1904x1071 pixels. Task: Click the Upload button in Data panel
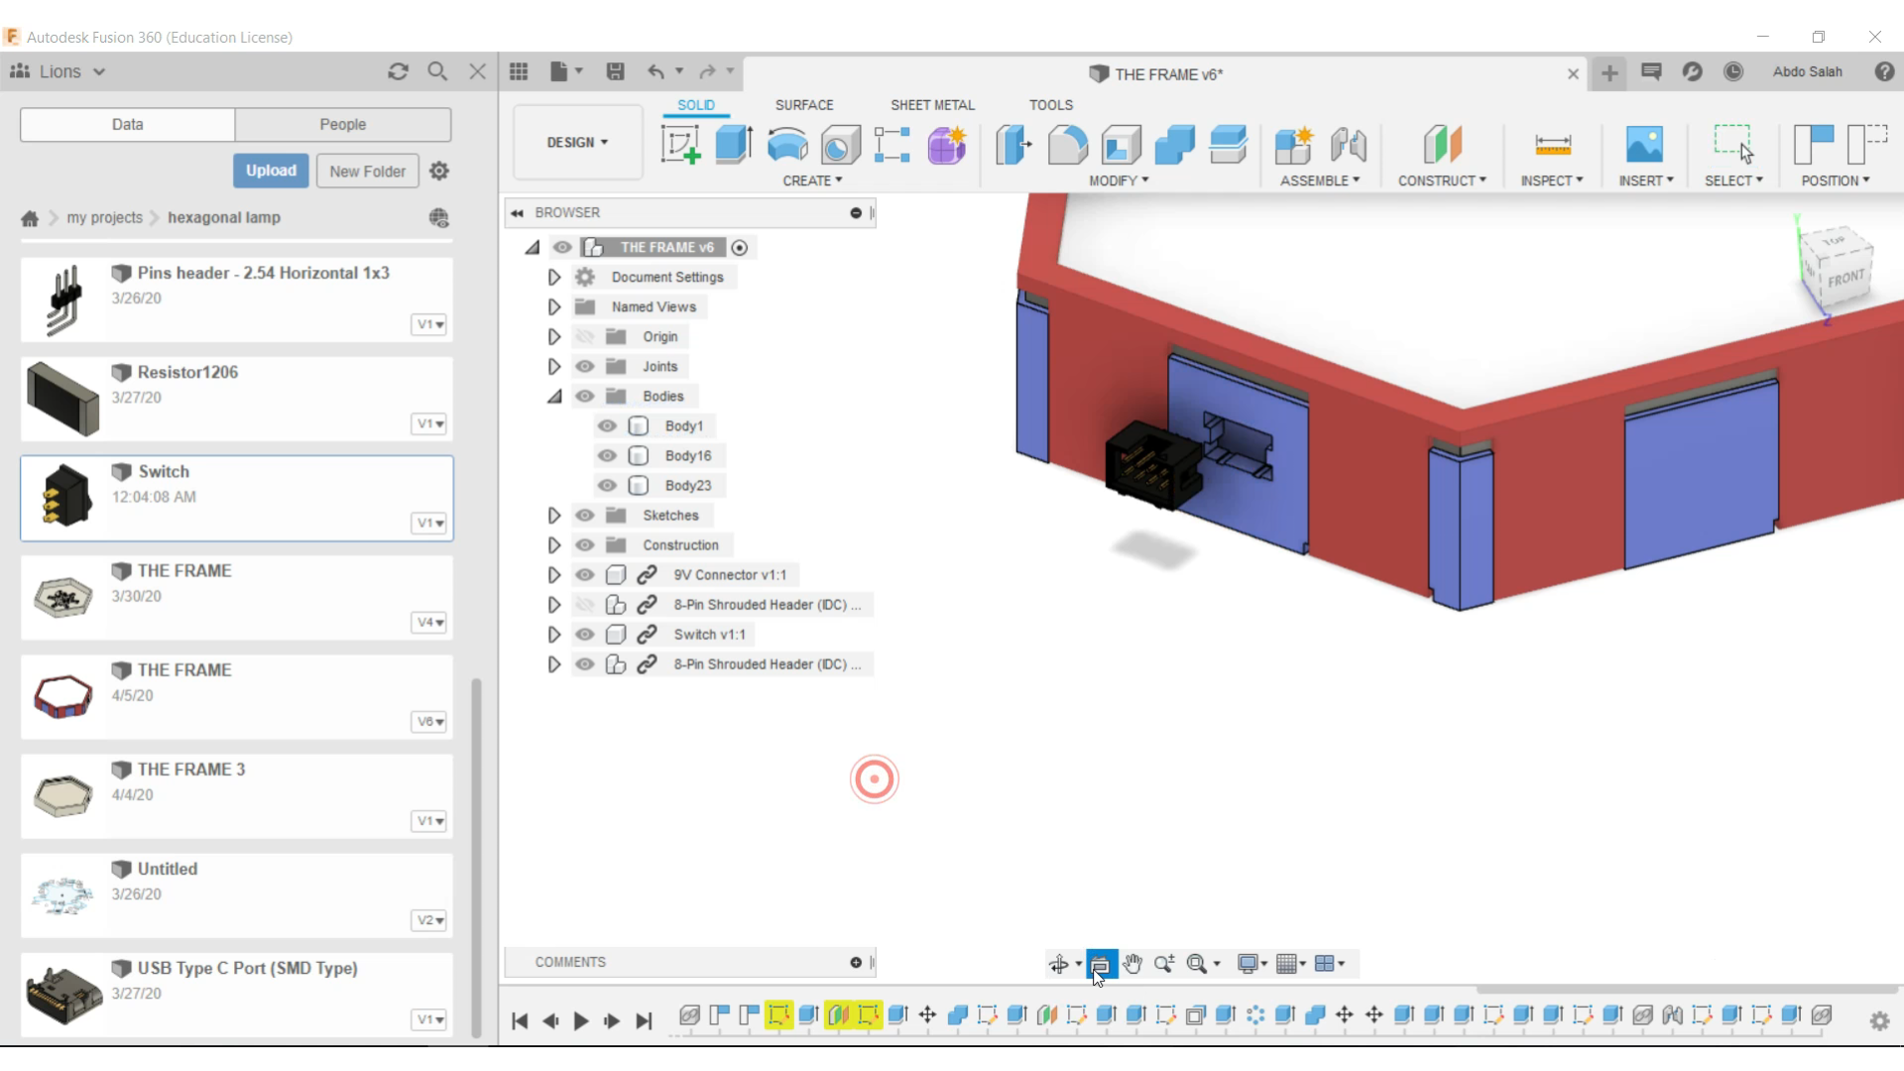pyautogui.click(x=271, y=172)
